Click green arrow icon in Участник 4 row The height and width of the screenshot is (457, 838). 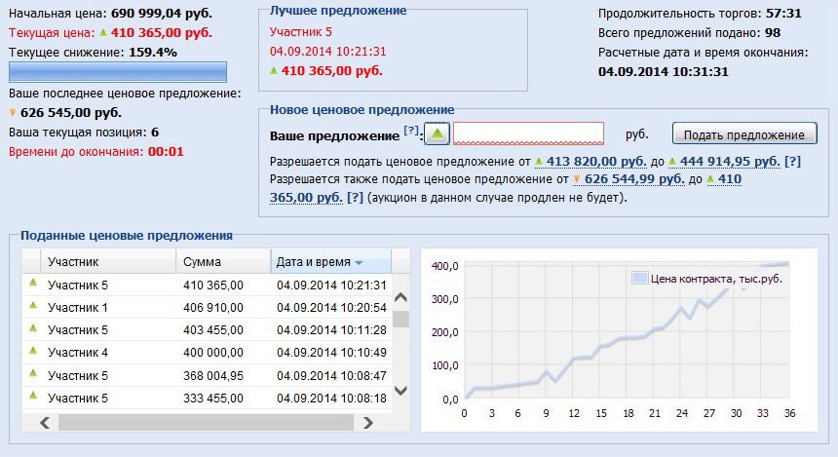32,351
